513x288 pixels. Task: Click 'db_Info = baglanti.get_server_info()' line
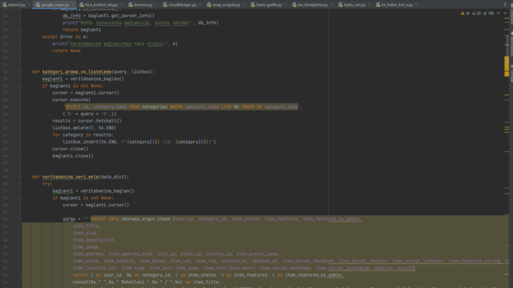(x=108, y=16)
